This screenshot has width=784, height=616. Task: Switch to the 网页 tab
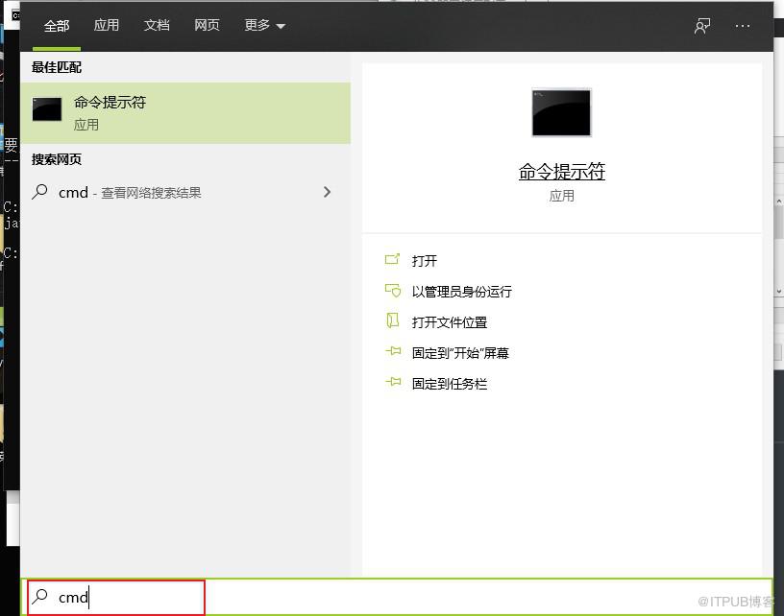coord(207,25)
